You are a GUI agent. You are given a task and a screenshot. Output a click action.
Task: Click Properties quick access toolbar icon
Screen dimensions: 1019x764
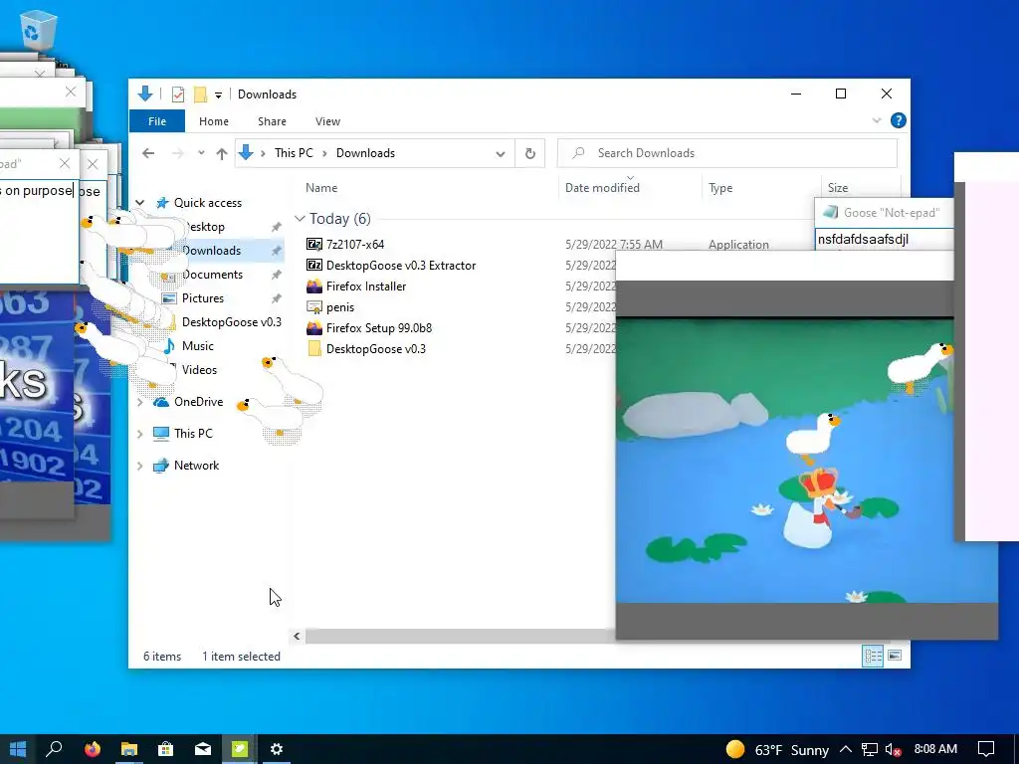(177, 95)
